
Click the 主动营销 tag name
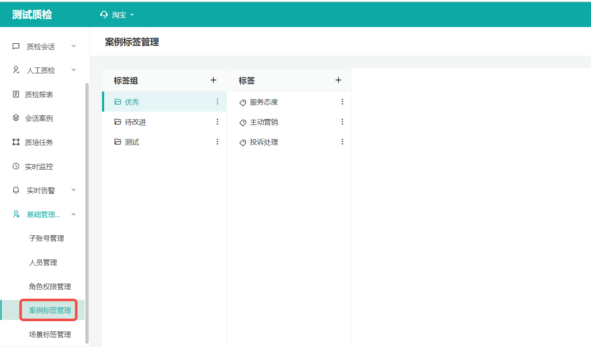tap(264, 122)
